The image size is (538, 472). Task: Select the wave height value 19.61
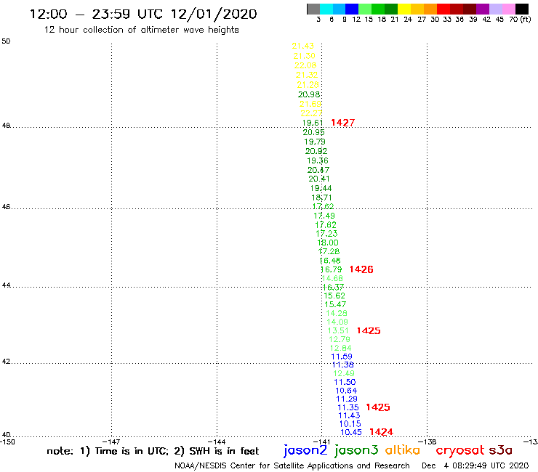click(x=312, y=123)
